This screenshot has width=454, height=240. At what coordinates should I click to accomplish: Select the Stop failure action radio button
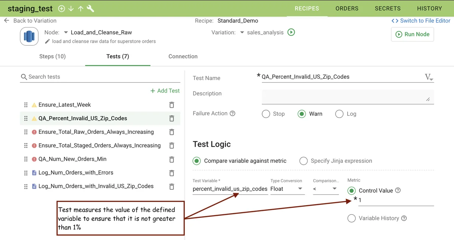click(x=266, y=114)
